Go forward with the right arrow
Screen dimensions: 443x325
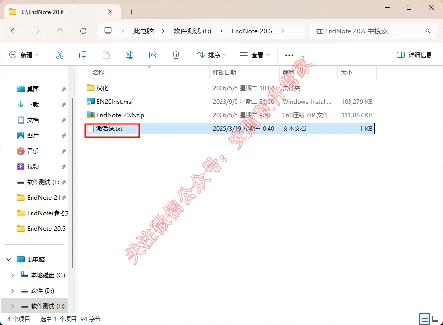pos(37,31)
